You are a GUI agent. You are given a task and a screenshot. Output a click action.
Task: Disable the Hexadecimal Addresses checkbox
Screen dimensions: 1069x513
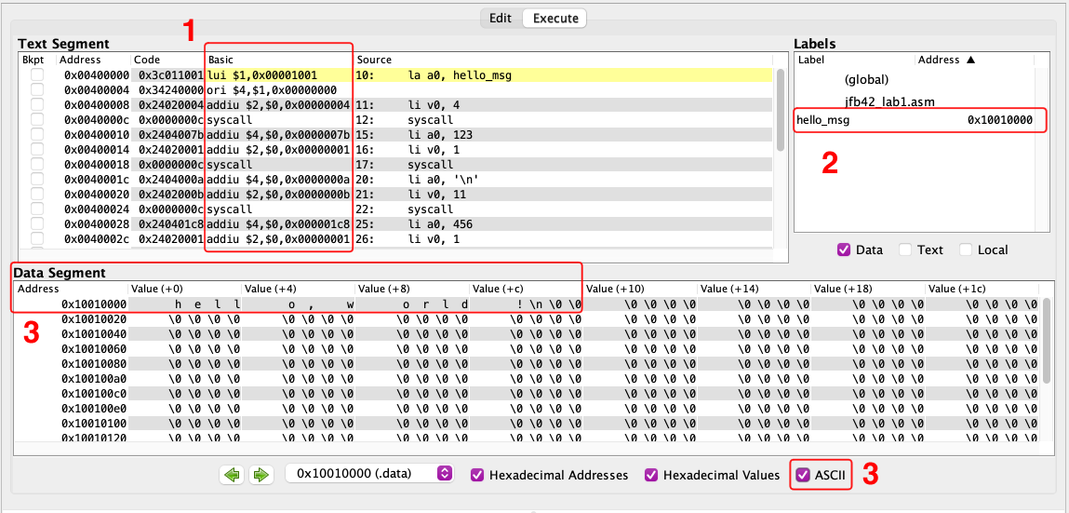coord(477,475)
